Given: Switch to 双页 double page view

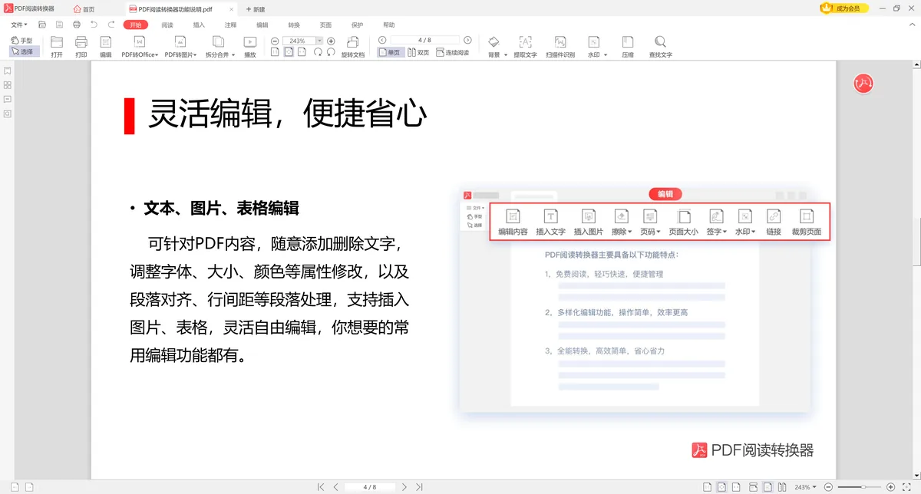Looking at the screenshot, I should [418, 52].
